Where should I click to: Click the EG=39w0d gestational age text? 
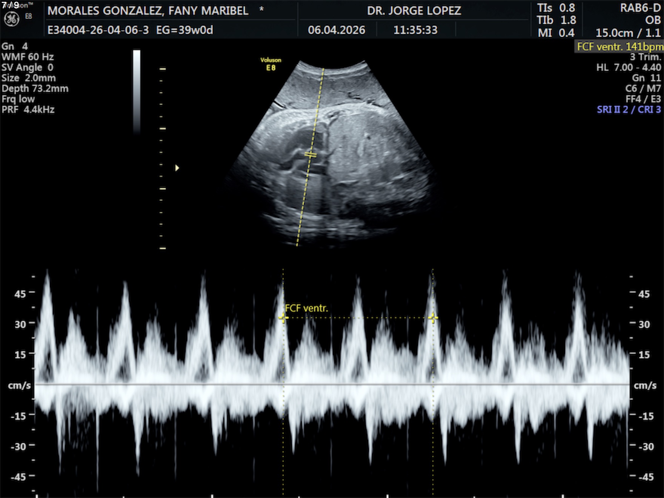pyautogui.click(x=184, y=30)
